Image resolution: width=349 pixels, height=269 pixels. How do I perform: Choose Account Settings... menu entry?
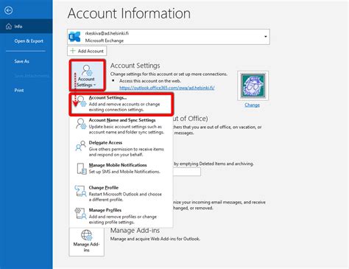[x=121, y=104]
